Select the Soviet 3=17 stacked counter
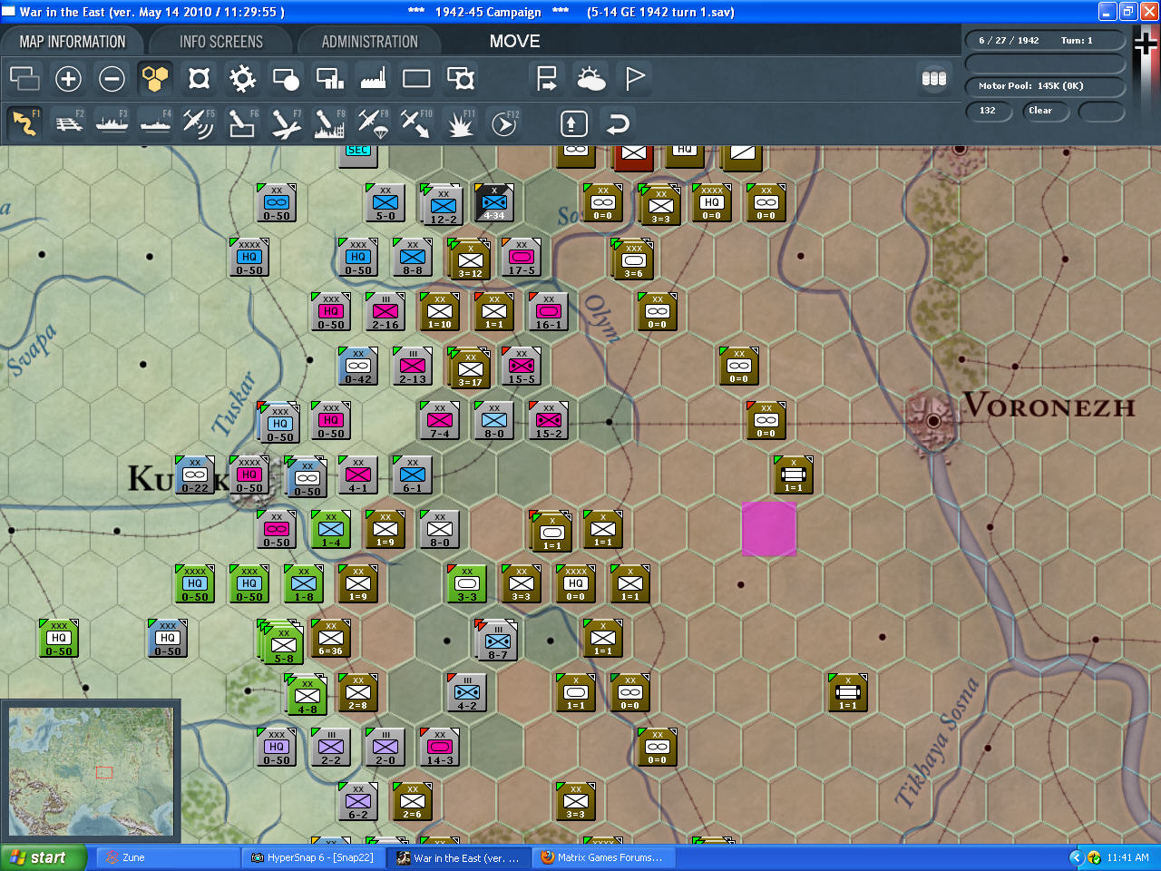Viewport: 1161px width, 871px height. coord(470,368)
